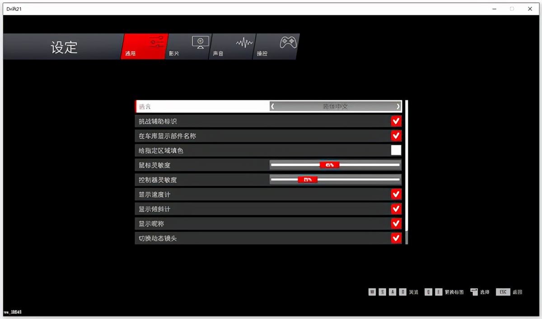This screenshot has width=542, height=319.
Task: Enable the 给锁定区域填色 option
Action: (396, 150)
